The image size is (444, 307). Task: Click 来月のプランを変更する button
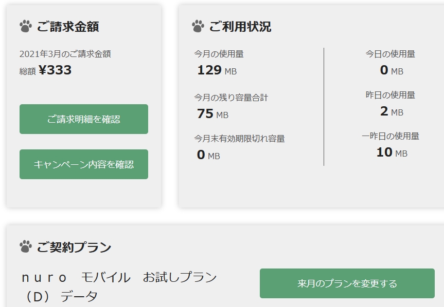point(347,283)
